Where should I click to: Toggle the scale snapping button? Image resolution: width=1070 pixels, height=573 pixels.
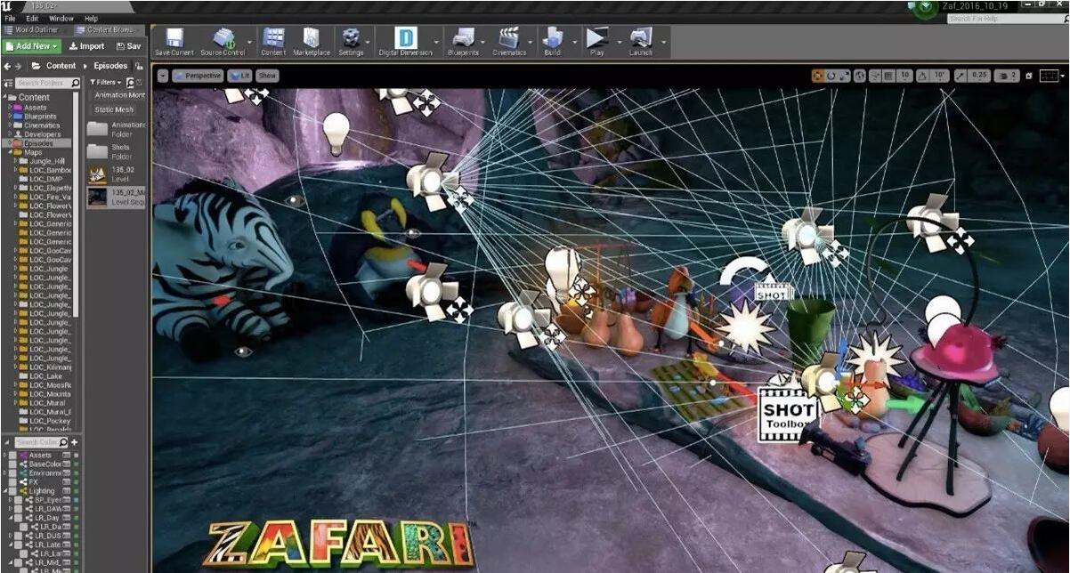960,76
